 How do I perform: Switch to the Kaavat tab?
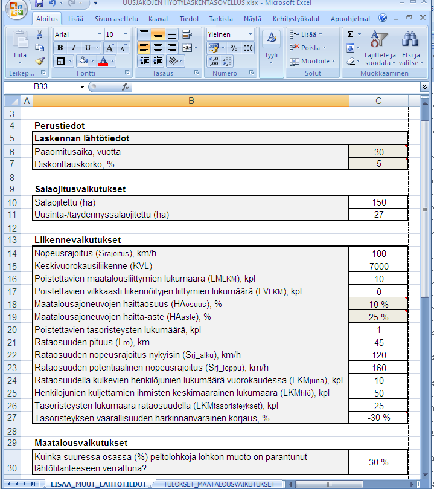point(158,19)
